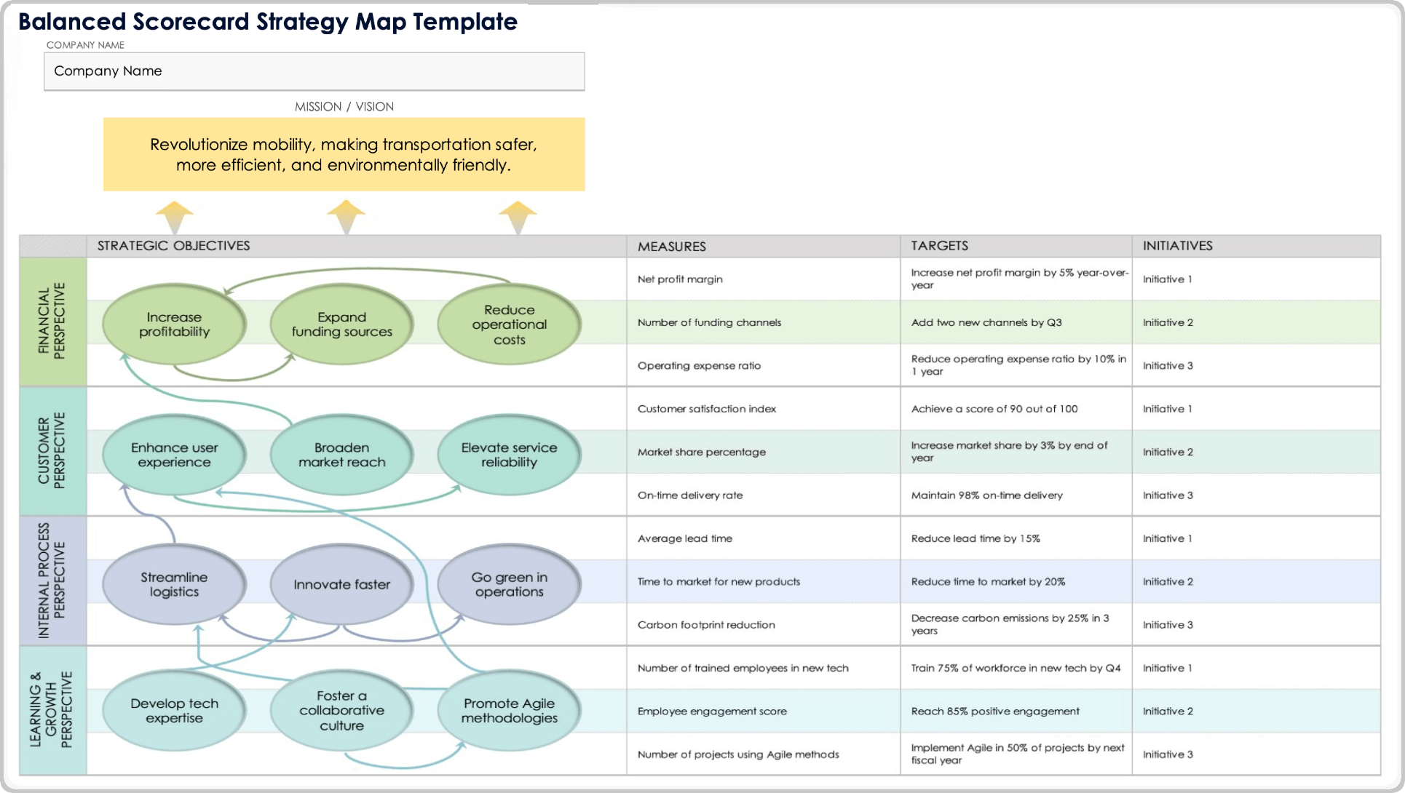Click the Reduce operational costs oval
This screenshot has width=1405, height=793.
tap(509, 324)
